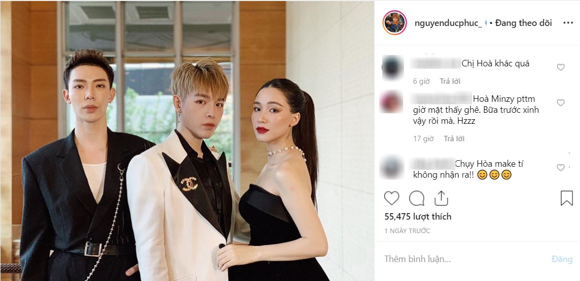Click the main post photo
The image size is (580, 281).
(187, 141)
